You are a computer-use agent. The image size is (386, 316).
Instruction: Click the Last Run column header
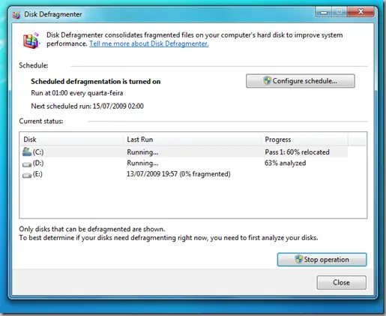pos(193,140)
